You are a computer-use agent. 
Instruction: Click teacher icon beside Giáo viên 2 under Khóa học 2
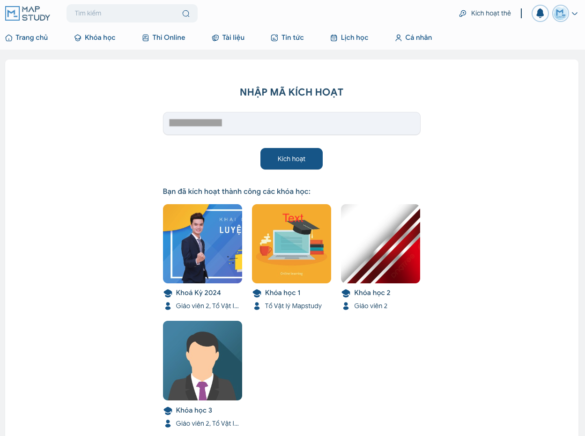(346, 306)
